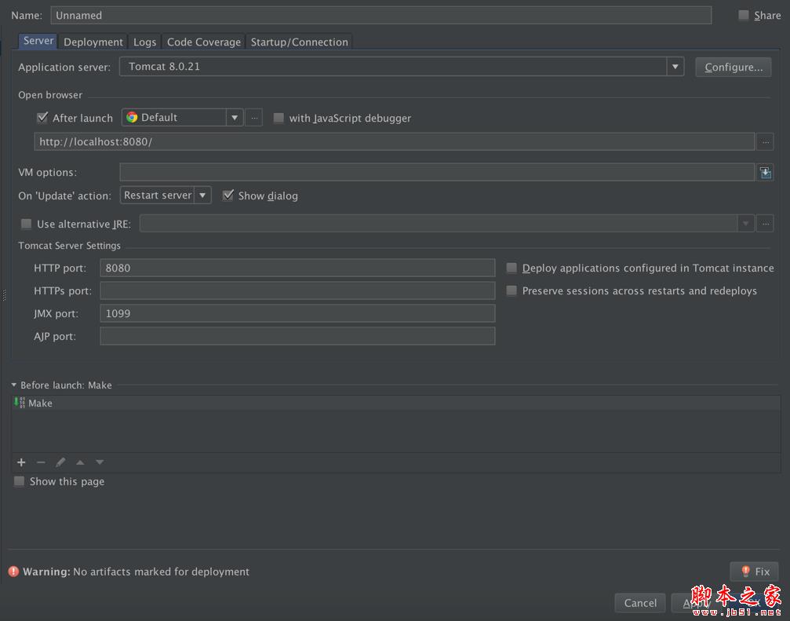Switch to Startup/Connection tab

tap(299, 42)
